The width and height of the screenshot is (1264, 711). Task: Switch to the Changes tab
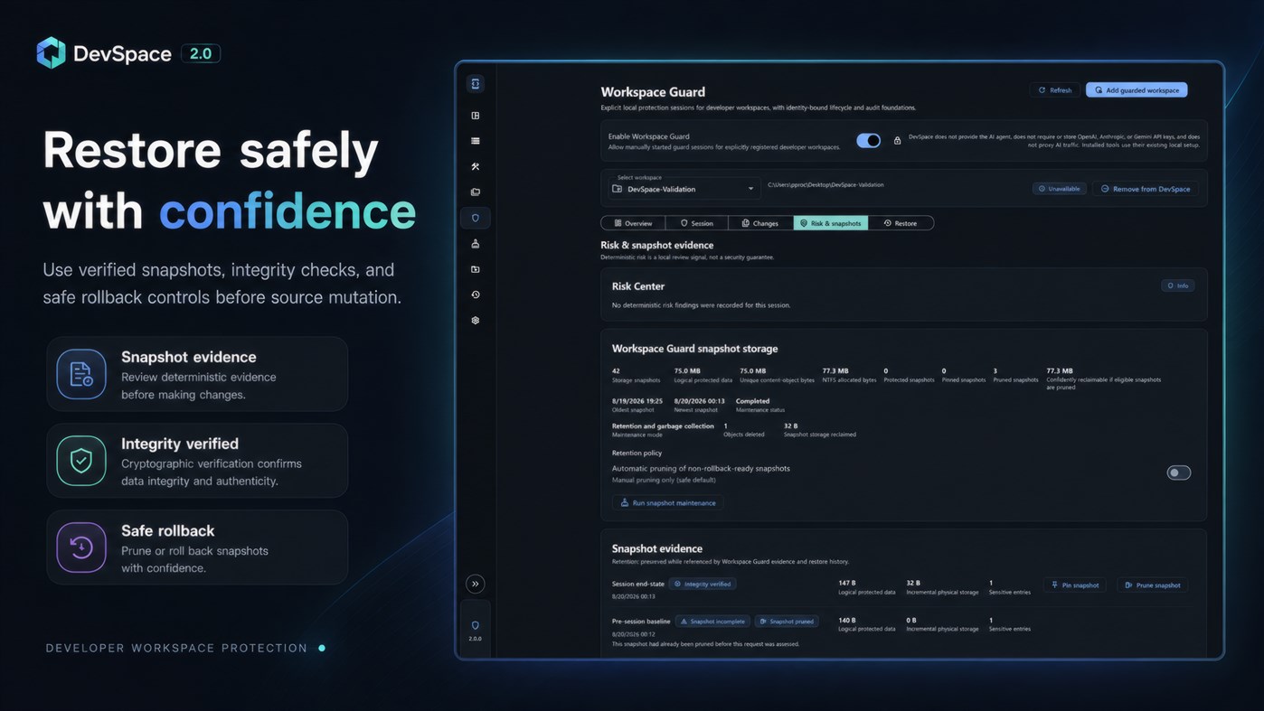pyautogui.click(x=760, y=223)
